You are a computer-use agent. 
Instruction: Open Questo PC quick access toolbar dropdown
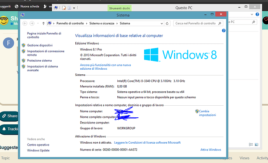pos(74,8)
